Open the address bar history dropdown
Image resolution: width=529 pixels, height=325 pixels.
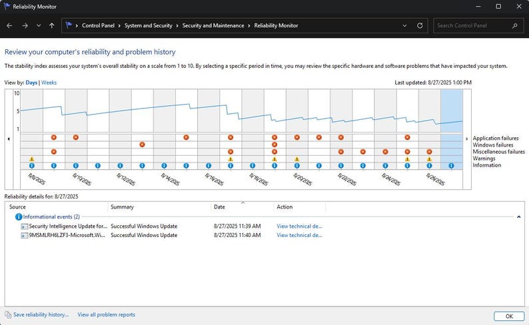(x=404, y=25)
